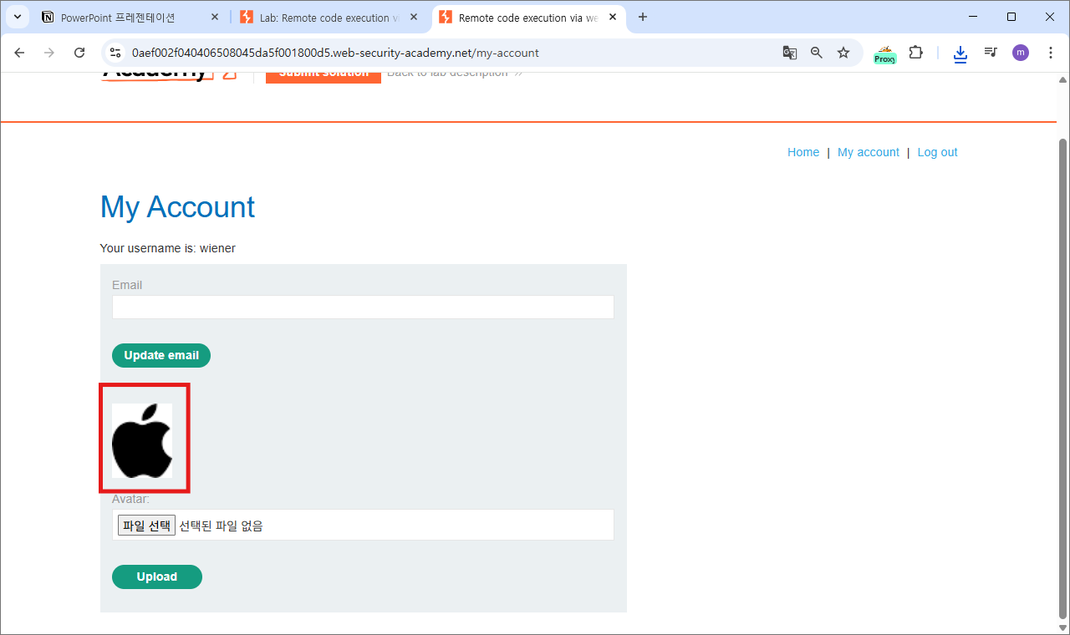Close the active Remote code execution tab
The width and height of the screenshot is (1070, 635).
click(x=613, y=17)
